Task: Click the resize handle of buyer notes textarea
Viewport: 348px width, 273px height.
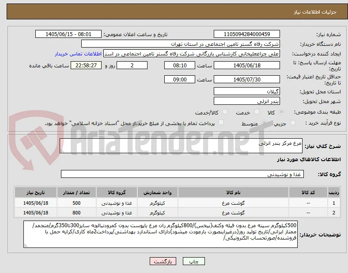Action: (26, 246)
